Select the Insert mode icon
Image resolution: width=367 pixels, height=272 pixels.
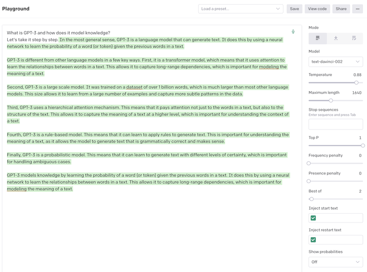(336, 38)
